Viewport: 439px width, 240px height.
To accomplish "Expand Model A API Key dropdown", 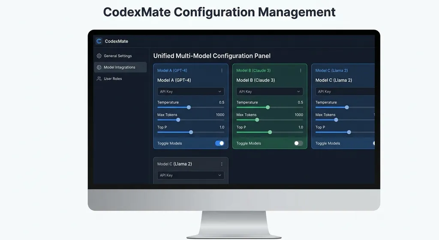I will click(191, 91).
